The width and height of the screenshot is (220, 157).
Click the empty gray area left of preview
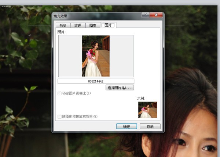70,56
